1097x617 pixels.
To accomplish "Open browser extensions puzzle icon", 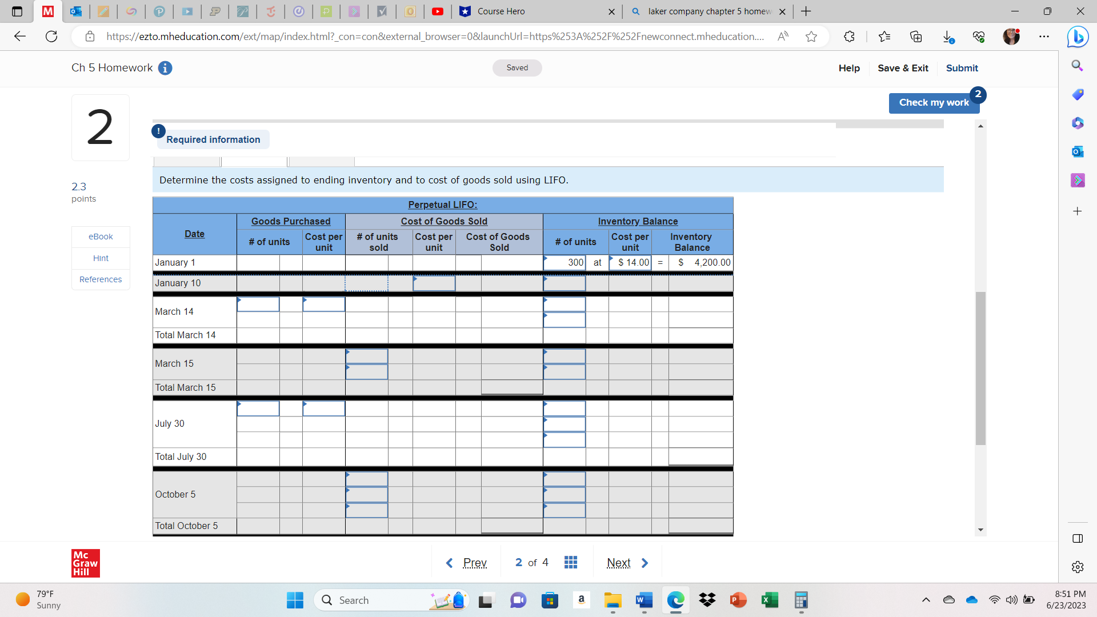I will pyautogui.click(x=849, y=37).
